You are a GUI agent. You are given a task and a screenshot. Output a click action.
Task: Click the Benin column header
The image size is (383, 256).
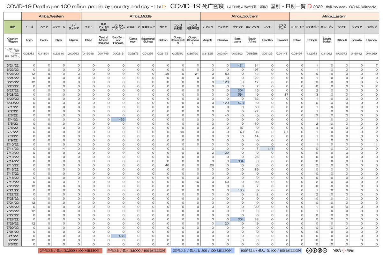44,40
